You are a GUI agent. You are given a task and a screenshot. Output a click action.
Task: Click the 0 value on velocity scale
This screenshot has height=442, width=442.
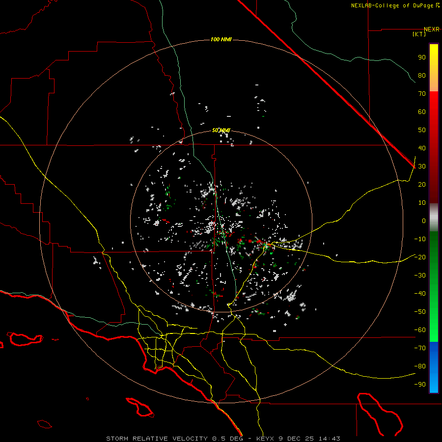pyautogui.click(x=424, y=221)
